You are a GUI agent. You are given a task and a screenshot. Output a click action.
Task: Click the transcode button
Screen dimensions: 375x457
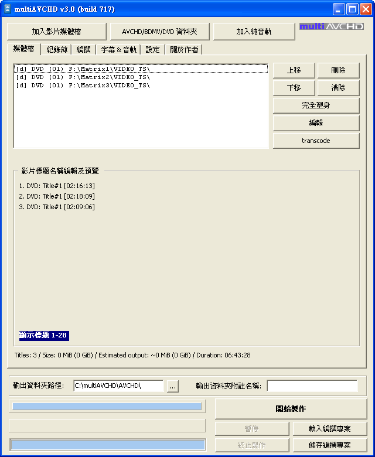(x=316, y=141)
